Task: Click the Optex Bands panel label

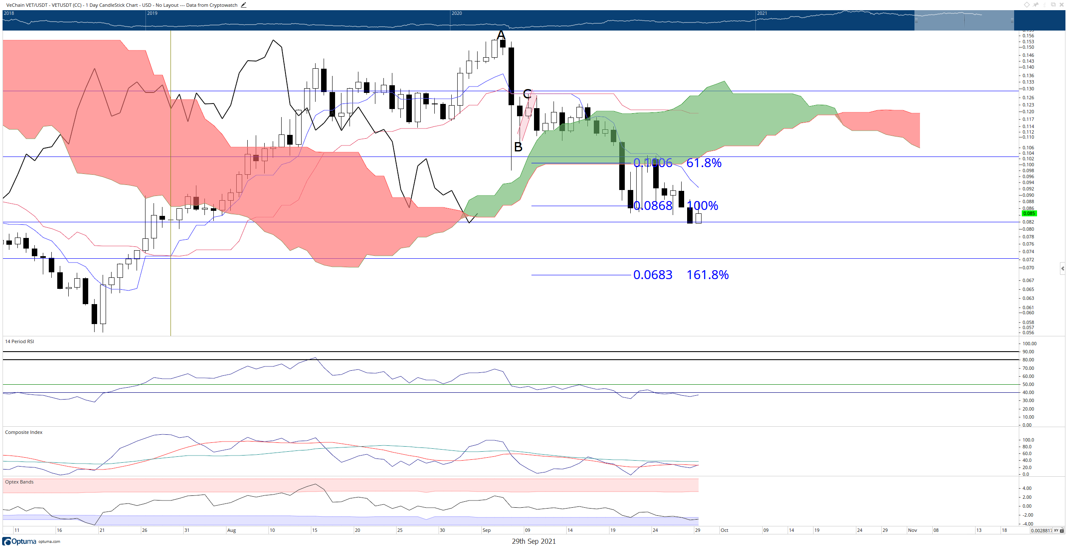Action: coord(19,482)
